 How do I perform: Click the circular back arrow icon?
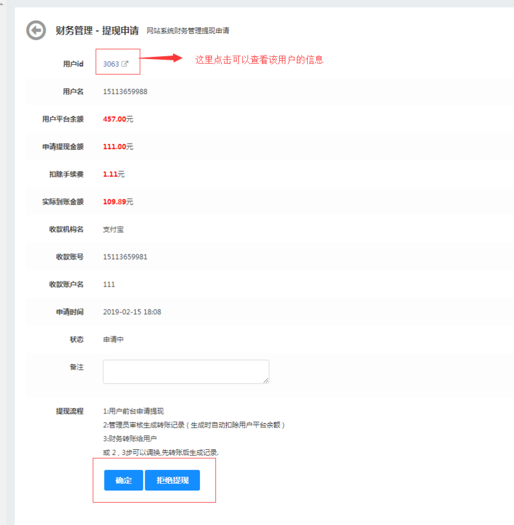tap(36, 30)
